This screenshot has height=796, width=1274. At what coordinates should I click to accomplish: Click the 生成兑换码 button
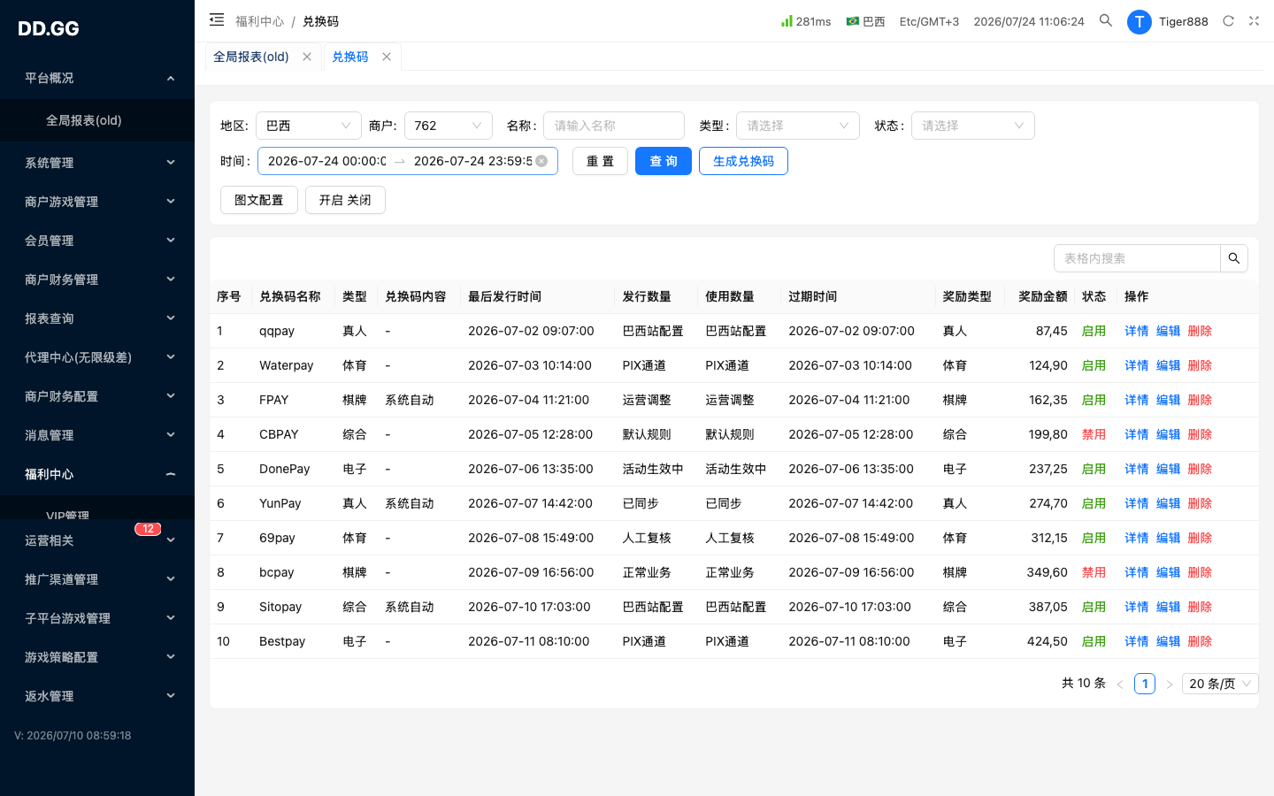pyautogui.click(x=743, y=161)
